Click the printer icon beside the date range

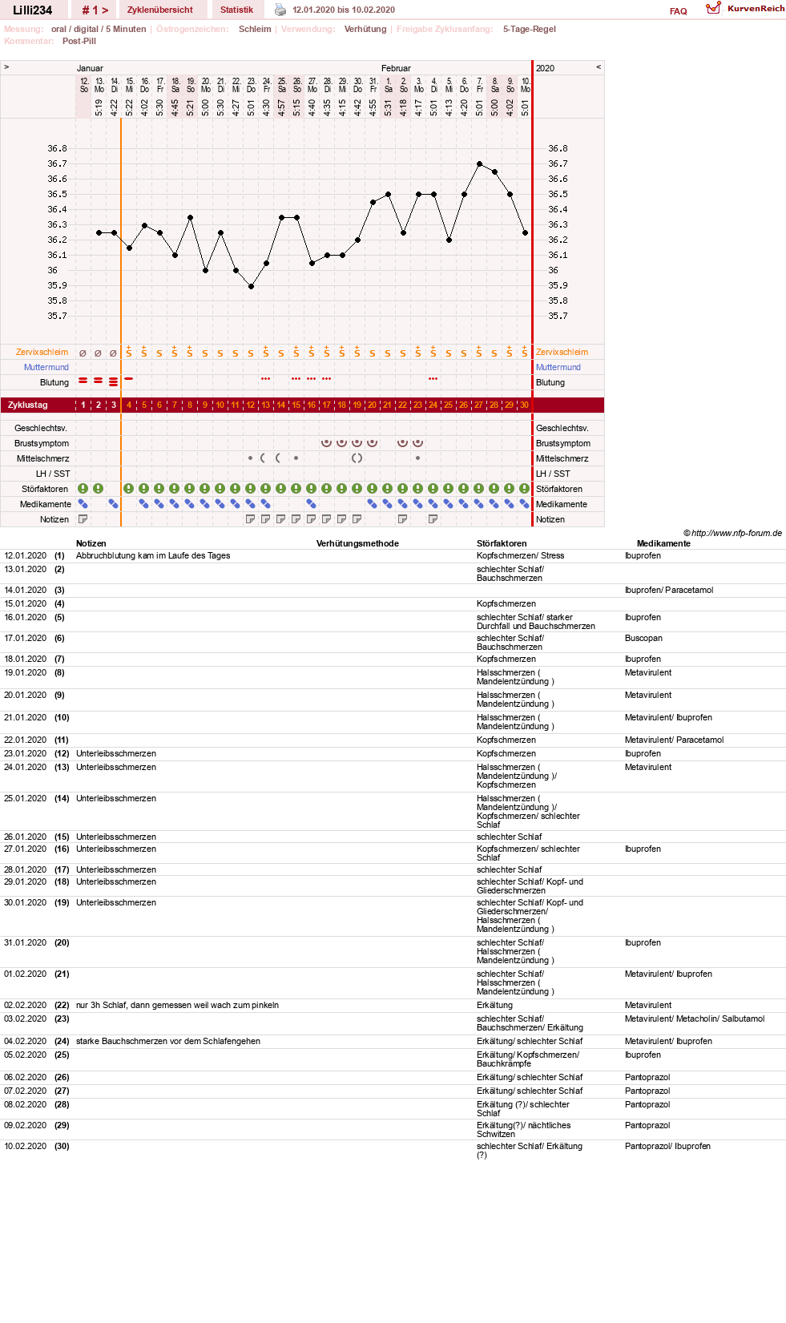280,10
